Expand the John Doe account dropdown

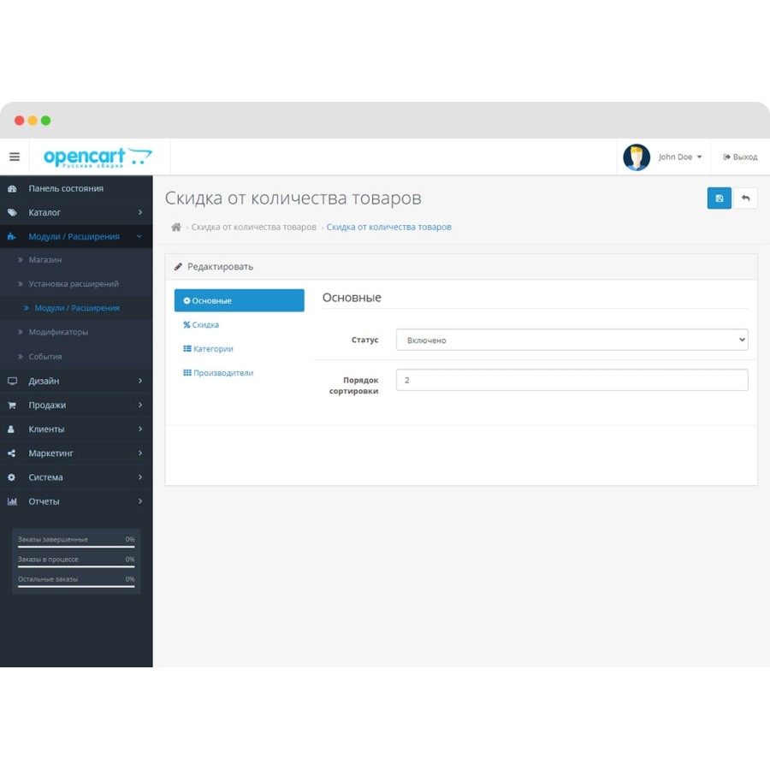click(680, 157)
